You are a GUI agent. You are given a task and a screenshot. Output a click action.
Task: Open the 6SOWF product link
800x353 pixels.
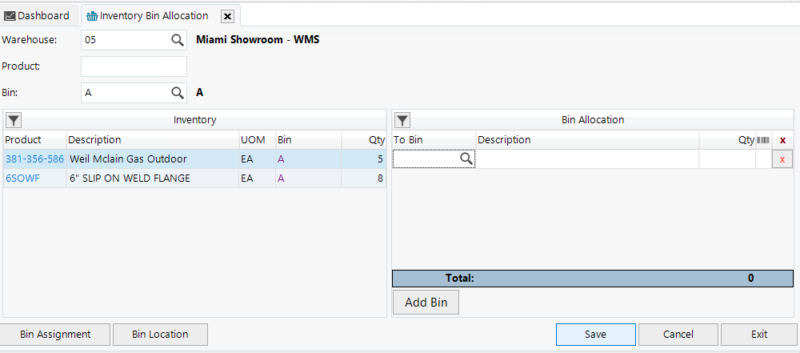point(22,179)
